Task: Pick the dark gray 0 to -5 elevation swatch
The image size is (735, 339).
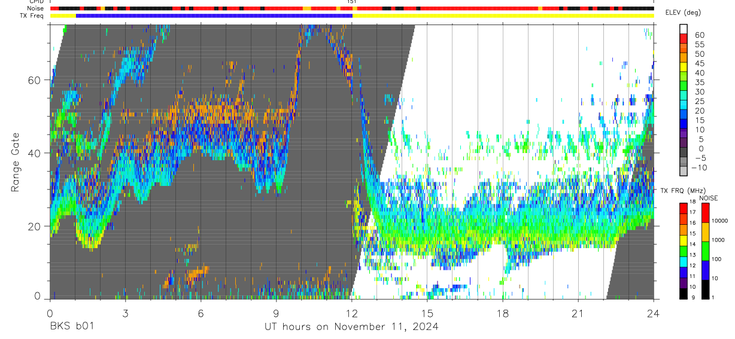Action: pos(684,152)
